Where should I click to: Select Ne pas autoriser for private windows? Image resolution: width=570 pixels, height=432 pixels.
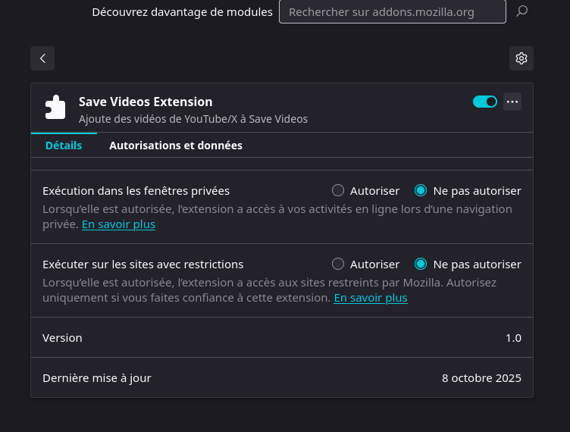pyautogui.click(x=421, y=191)
